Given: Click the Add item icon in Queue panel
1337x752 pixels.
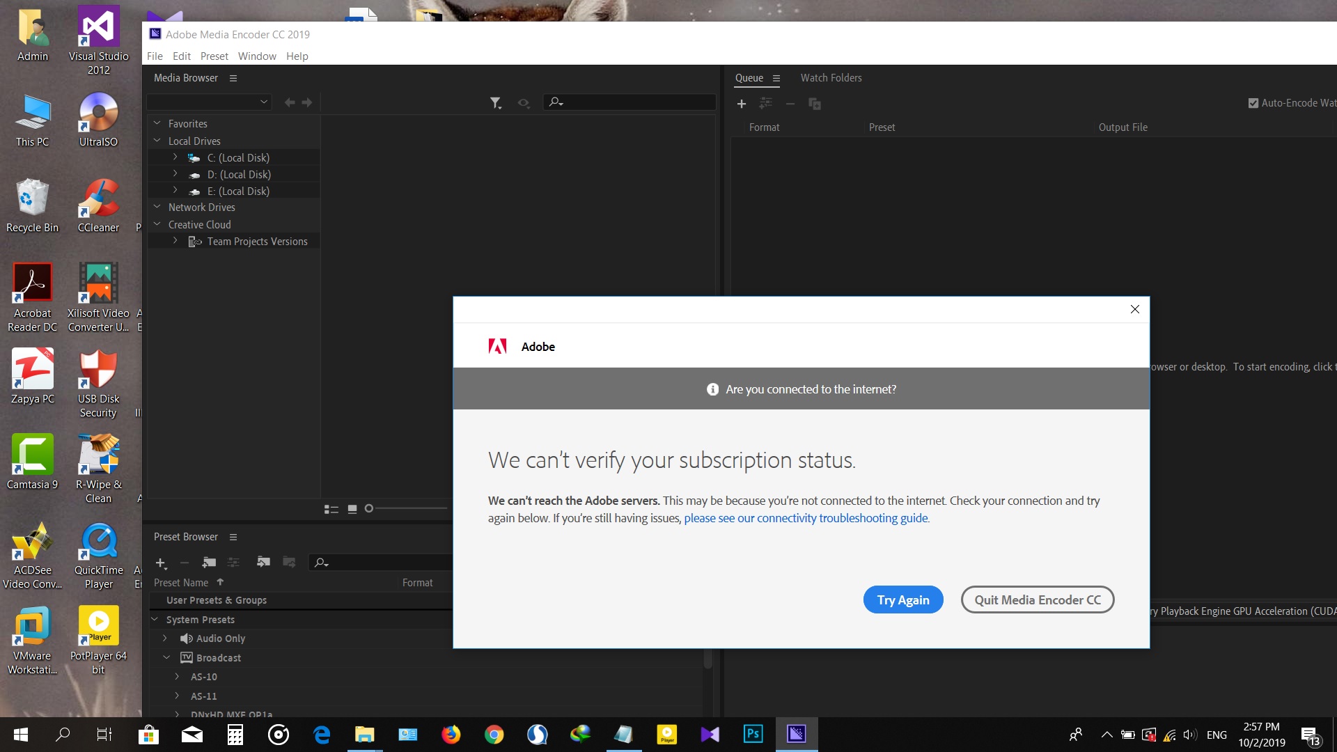Looking at the screenshot, I should pyautogui.click(x=742, y=103).
